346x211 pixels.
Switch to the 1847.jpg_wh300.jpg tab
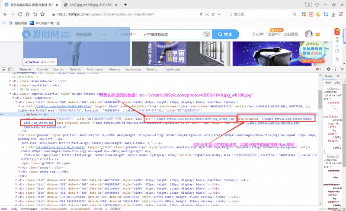point(90,5)
